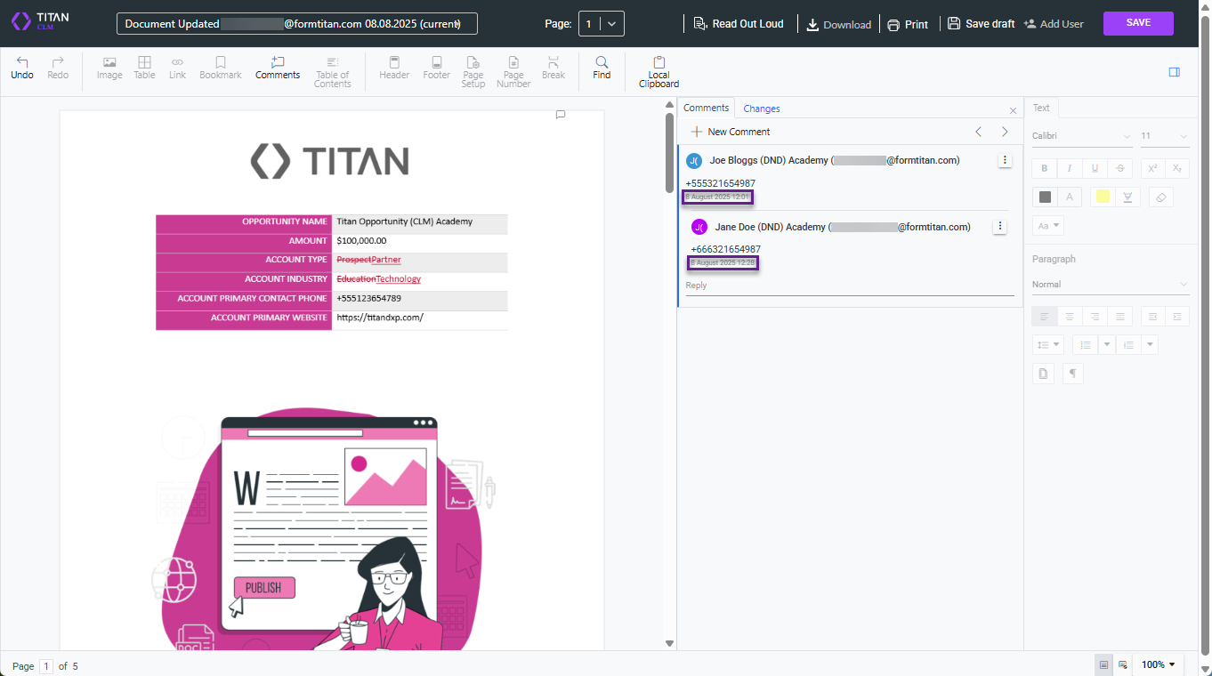Screen dimensions: 1212x676
Task: Select the Page Number tool
Action: (513, 69)
